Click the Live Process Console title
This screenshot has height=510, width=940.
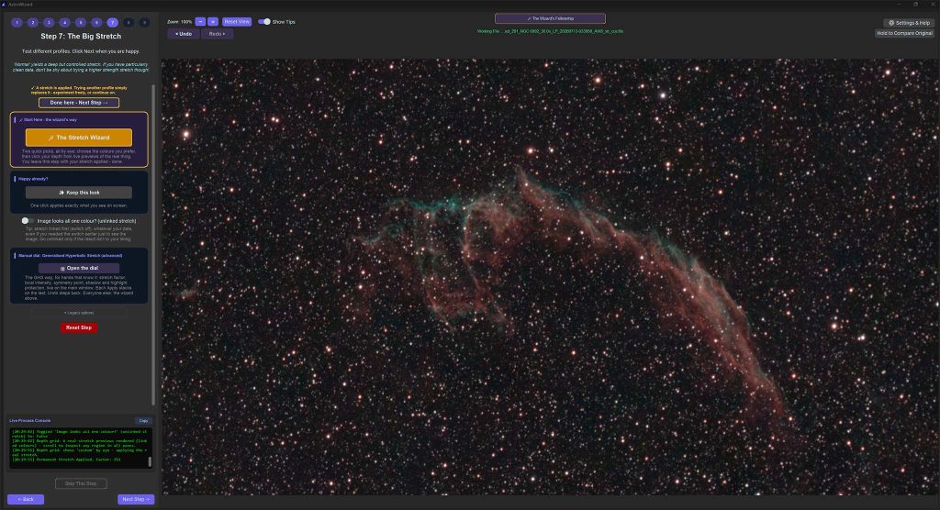click(x=30, y=421)
